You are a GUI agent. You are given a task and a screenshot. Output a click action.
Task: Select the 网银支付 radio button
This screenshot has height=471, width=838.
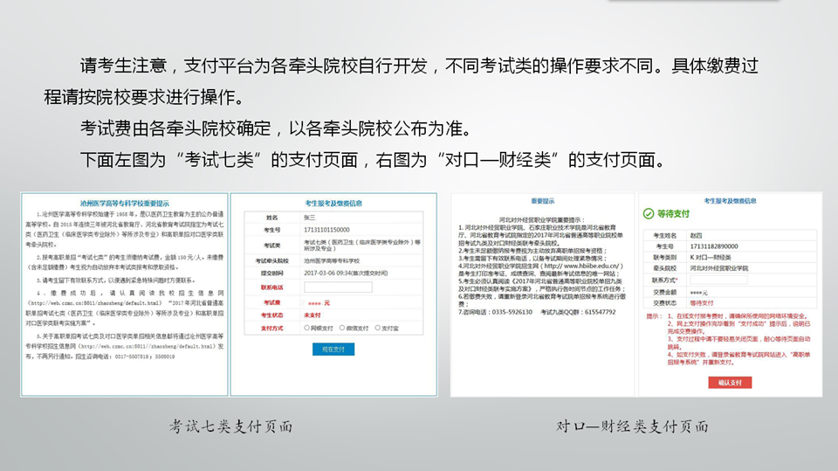(x=306, y=328)
